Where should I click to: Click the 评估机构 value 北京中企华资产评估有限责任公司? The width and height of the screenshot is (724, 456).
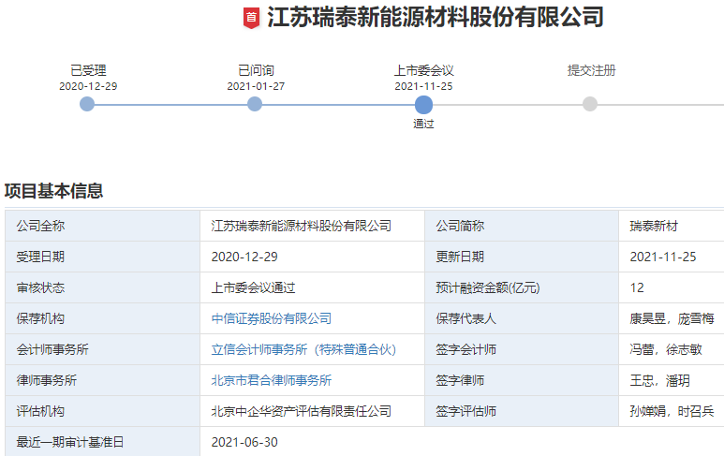[x=302, y=411]
